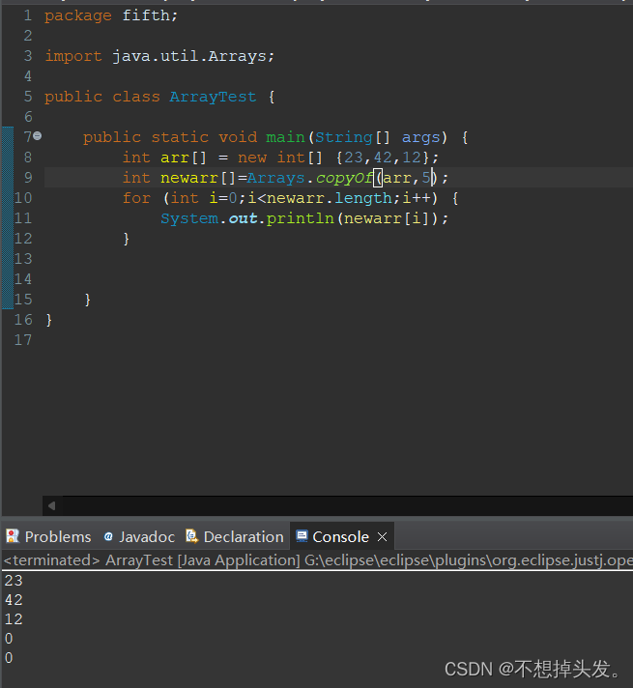The image size is (633, 688).
Task: Click line number 9 in the gutter
Action: (28, 178)
